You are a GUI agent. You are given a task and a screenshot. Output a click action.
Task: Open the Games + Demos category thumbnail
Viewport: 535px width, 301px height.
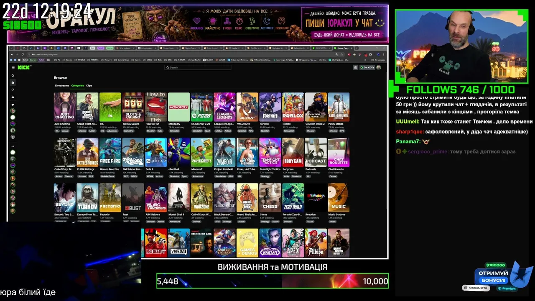[247, 243]
